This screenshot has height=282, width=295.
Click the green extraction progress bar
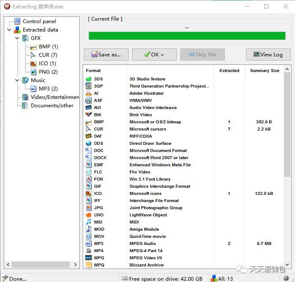pos(187,36)
